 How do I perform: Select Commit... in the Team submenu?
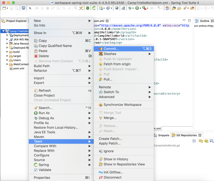pos(124,49)
